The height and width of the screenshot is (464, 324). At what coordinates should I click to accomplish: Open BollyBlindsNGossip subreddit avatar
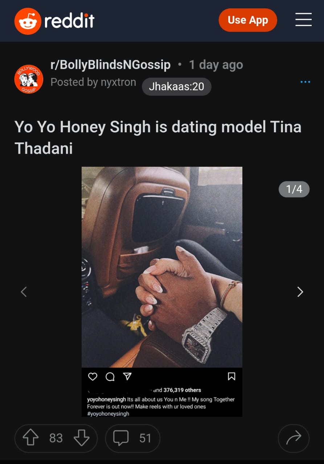click(29, 79)
